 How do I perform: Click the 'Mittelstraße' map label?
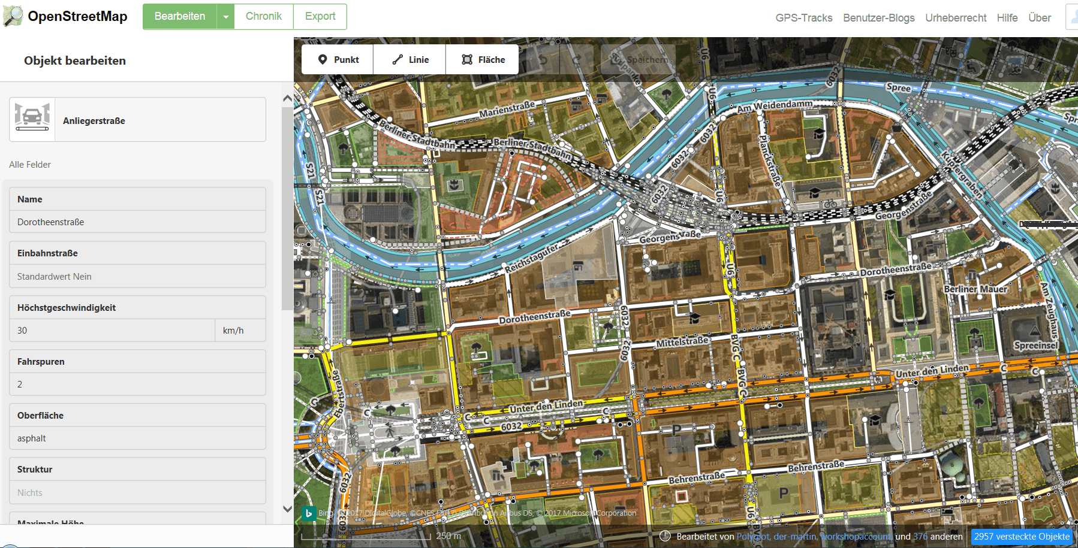[x=682, y=342]
